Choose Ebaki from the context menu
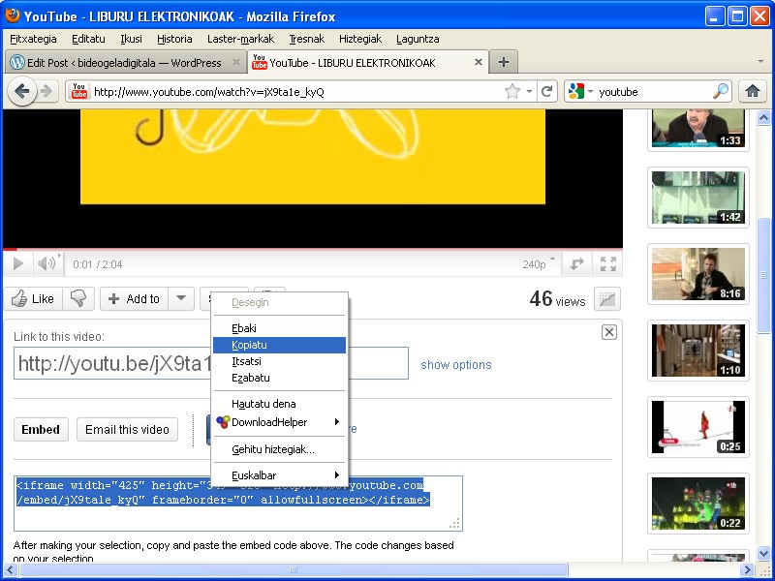Screen dimensions: 775x581 [279, 328]
